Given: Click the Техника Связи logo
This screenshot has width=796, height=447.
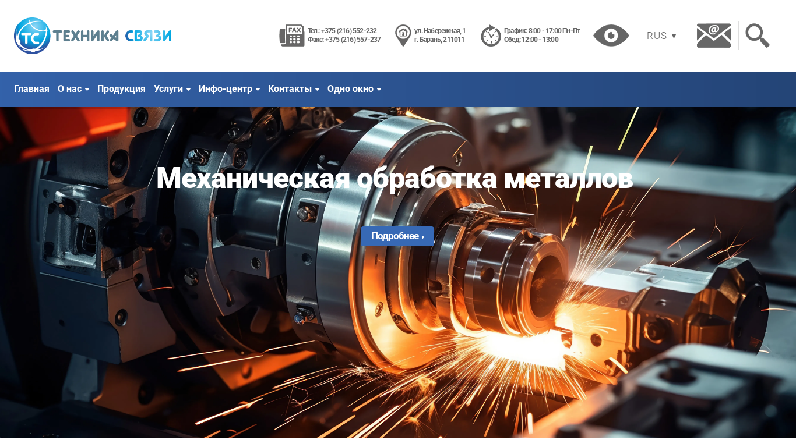Looking at the screenshot, I should pyautogui.click(x=93, y=36).
